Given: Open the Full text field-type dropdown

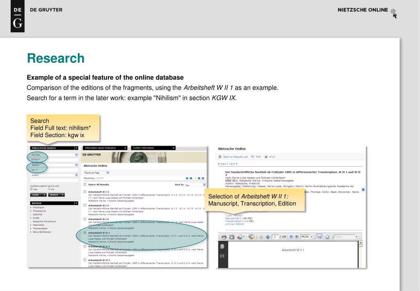Looking at the screenshot, I should tap(76, 155).
